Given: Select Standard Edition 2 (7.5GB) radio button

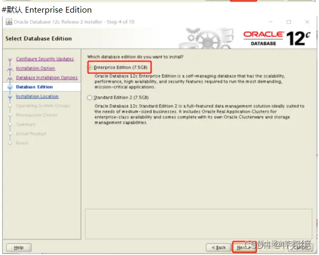Looking at the screenshot, I should point(90,97).
